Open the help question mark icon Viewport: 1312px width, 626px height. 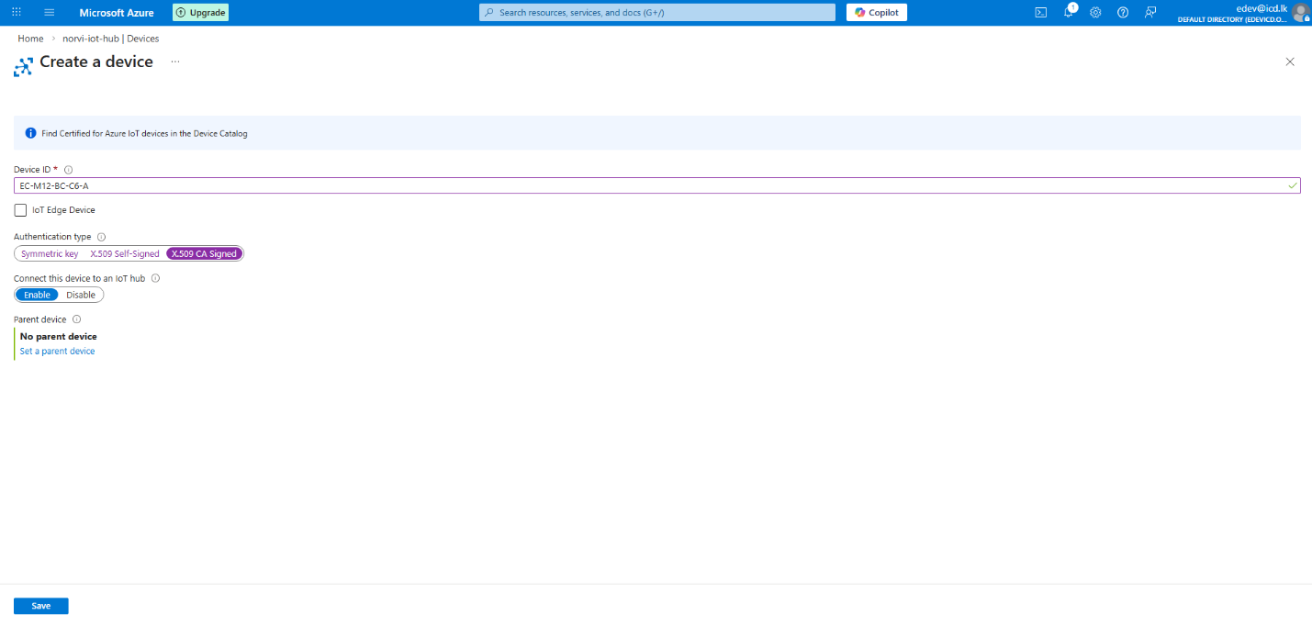pos(1123,12)
